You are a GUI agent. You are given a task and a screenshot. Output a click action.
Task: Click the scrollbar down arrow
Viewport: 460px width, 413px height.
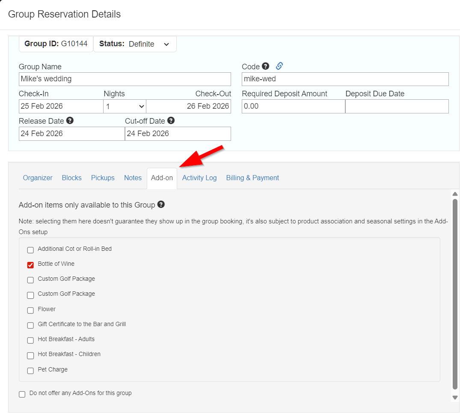[x=455, y=398]
